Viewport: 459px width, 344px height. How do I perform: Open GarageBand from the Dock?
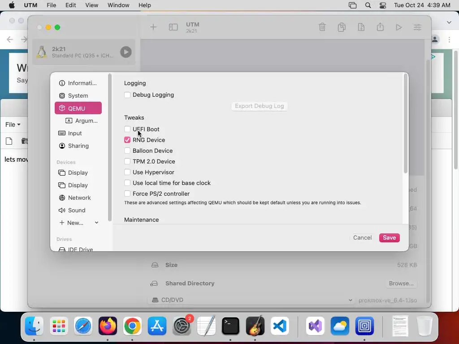255,326
